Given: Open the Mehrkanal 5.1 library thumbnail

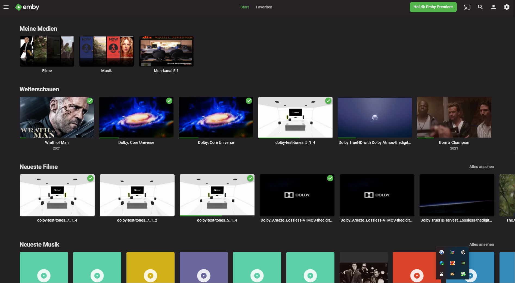Looking at the screenshot, I should pos(166,51).
